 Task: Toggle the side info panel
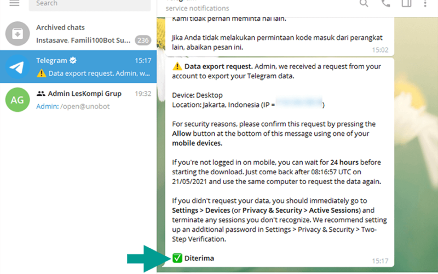[406, 3]
